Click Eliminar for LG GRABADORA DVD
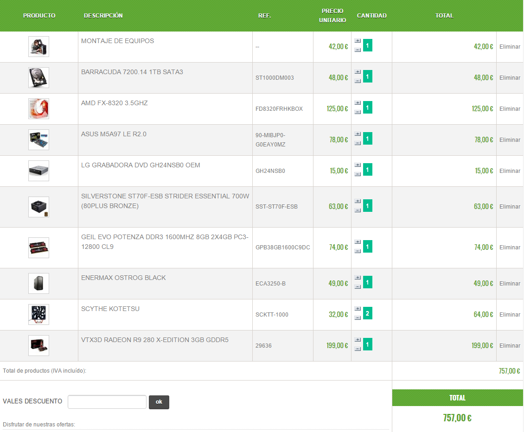Image resolution: width=524 pixels, height=432 pixels. [x=510, y=171]
